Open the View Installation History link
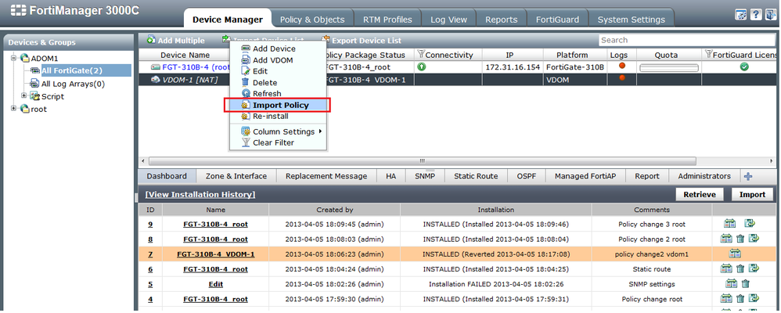 pos(200,194)
